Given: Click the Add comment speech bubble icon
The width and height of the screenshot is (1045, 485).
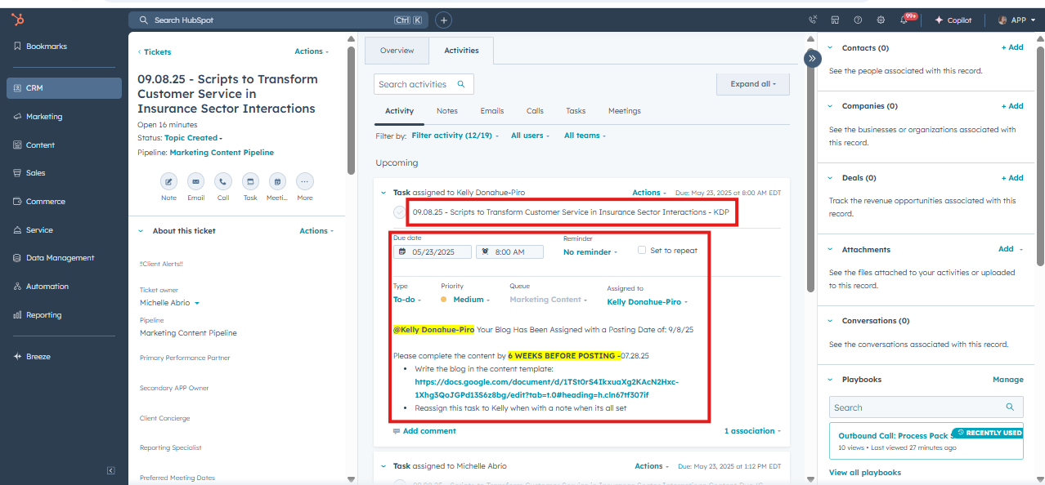Looking at the screenshot, I should [397, 431].
